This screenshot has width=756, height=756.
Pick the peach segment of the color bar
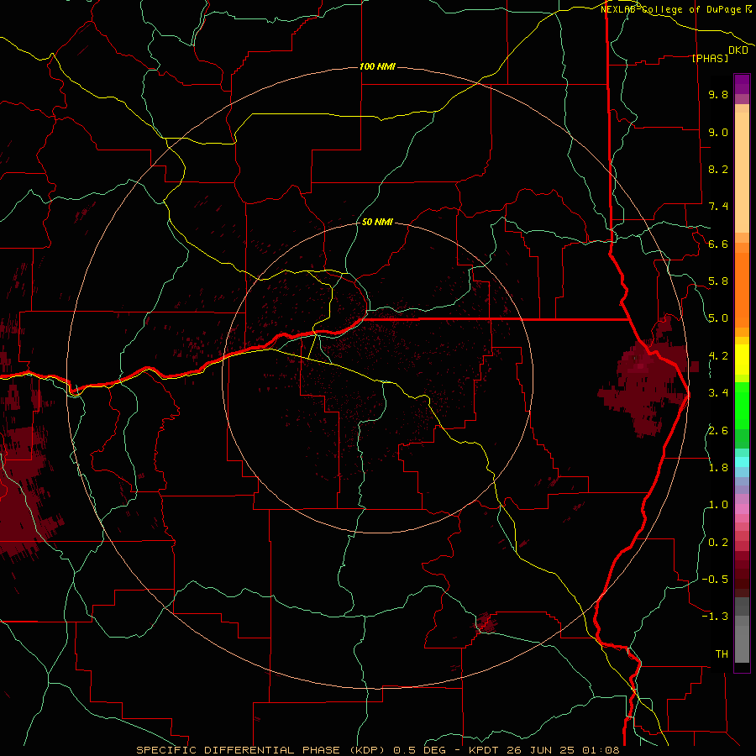pyautogui.click(x=742, y=172)
